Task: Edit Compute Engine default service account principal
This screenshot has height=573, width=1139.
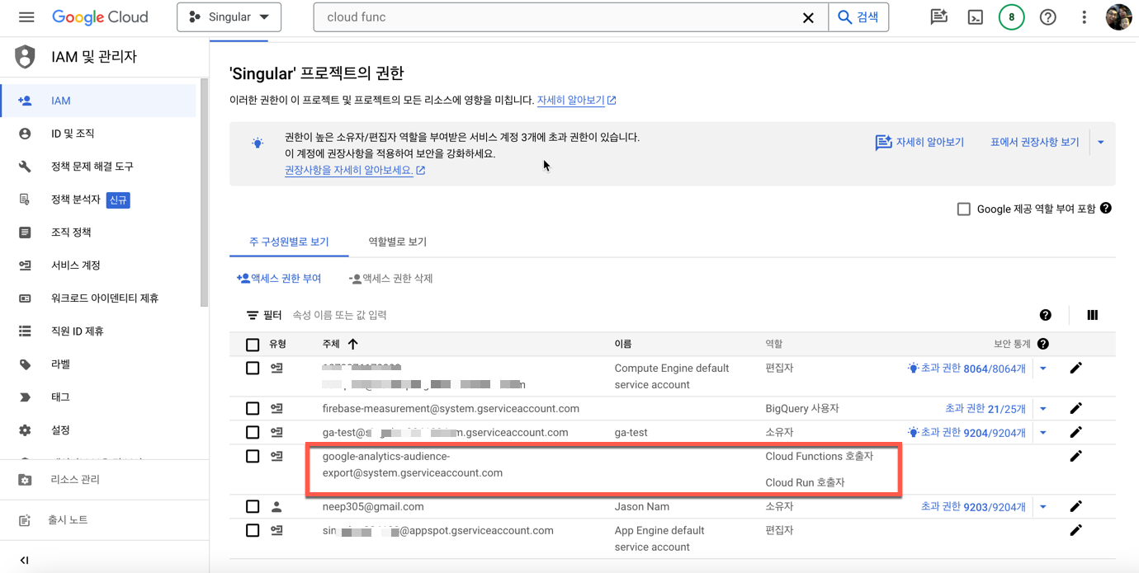Action: [x=1075, y=369]
